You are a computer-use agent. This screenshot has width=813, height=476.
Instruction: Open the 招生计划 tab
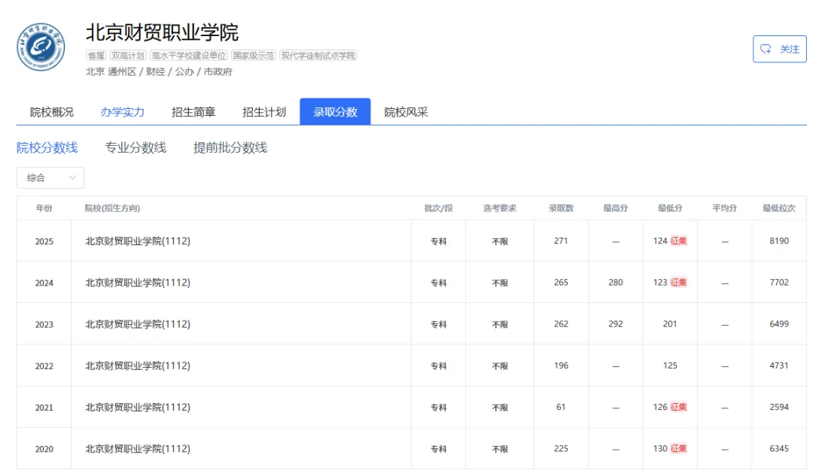pyautogui.click(x=264, y=112)
